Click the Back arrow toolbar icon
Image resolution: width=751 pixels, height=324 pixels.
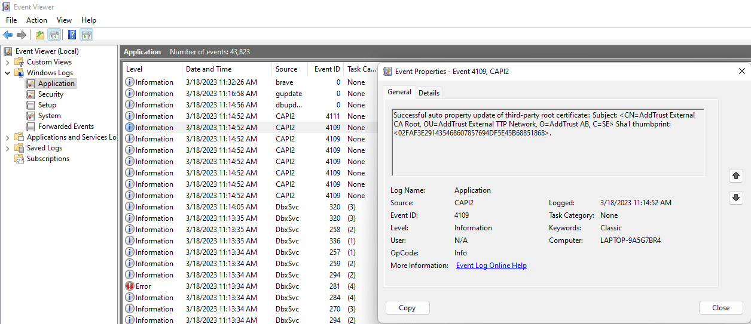(8, 35)
